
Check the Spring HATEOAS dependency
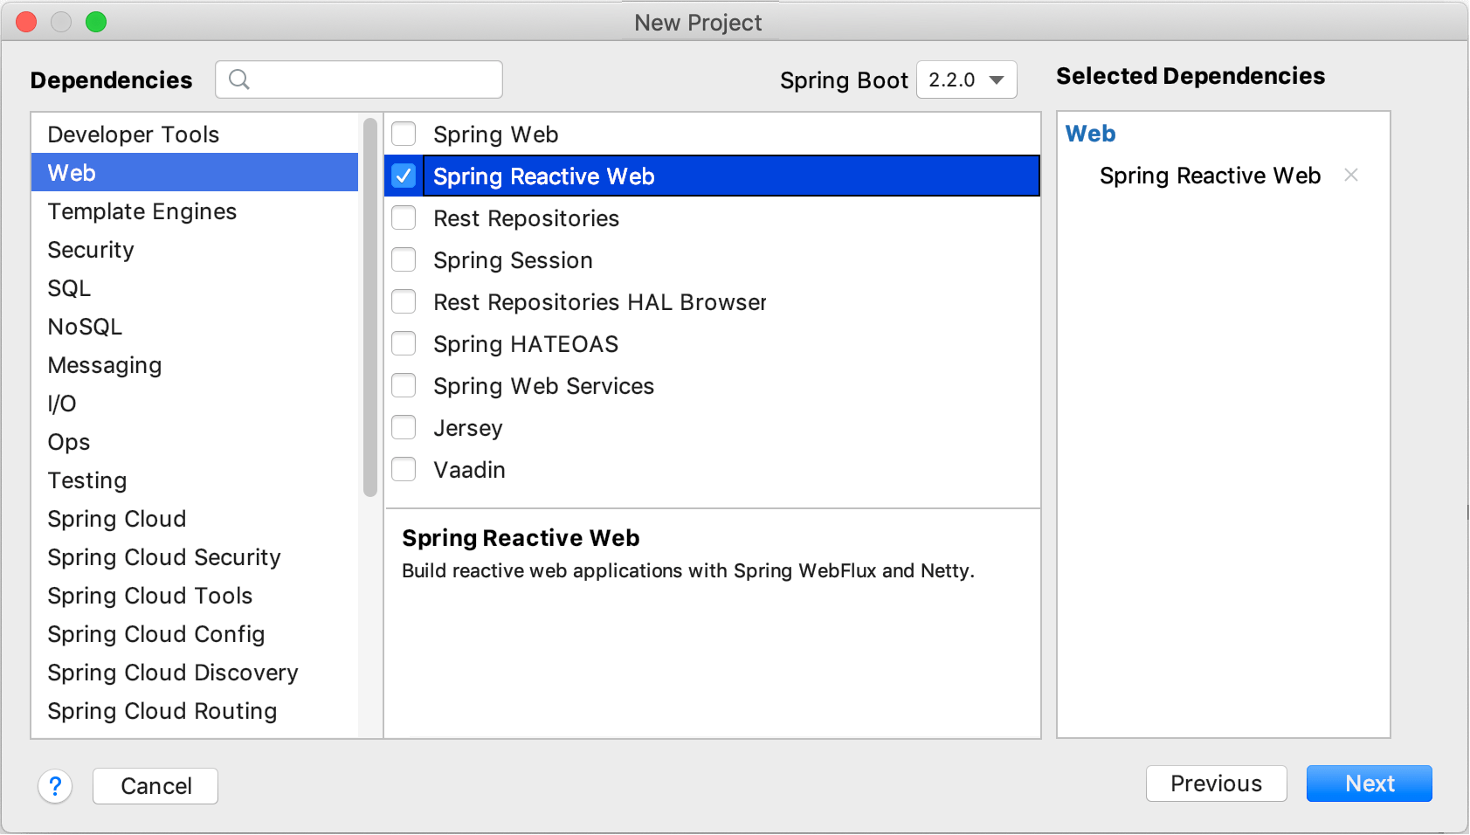click(404, 343)
